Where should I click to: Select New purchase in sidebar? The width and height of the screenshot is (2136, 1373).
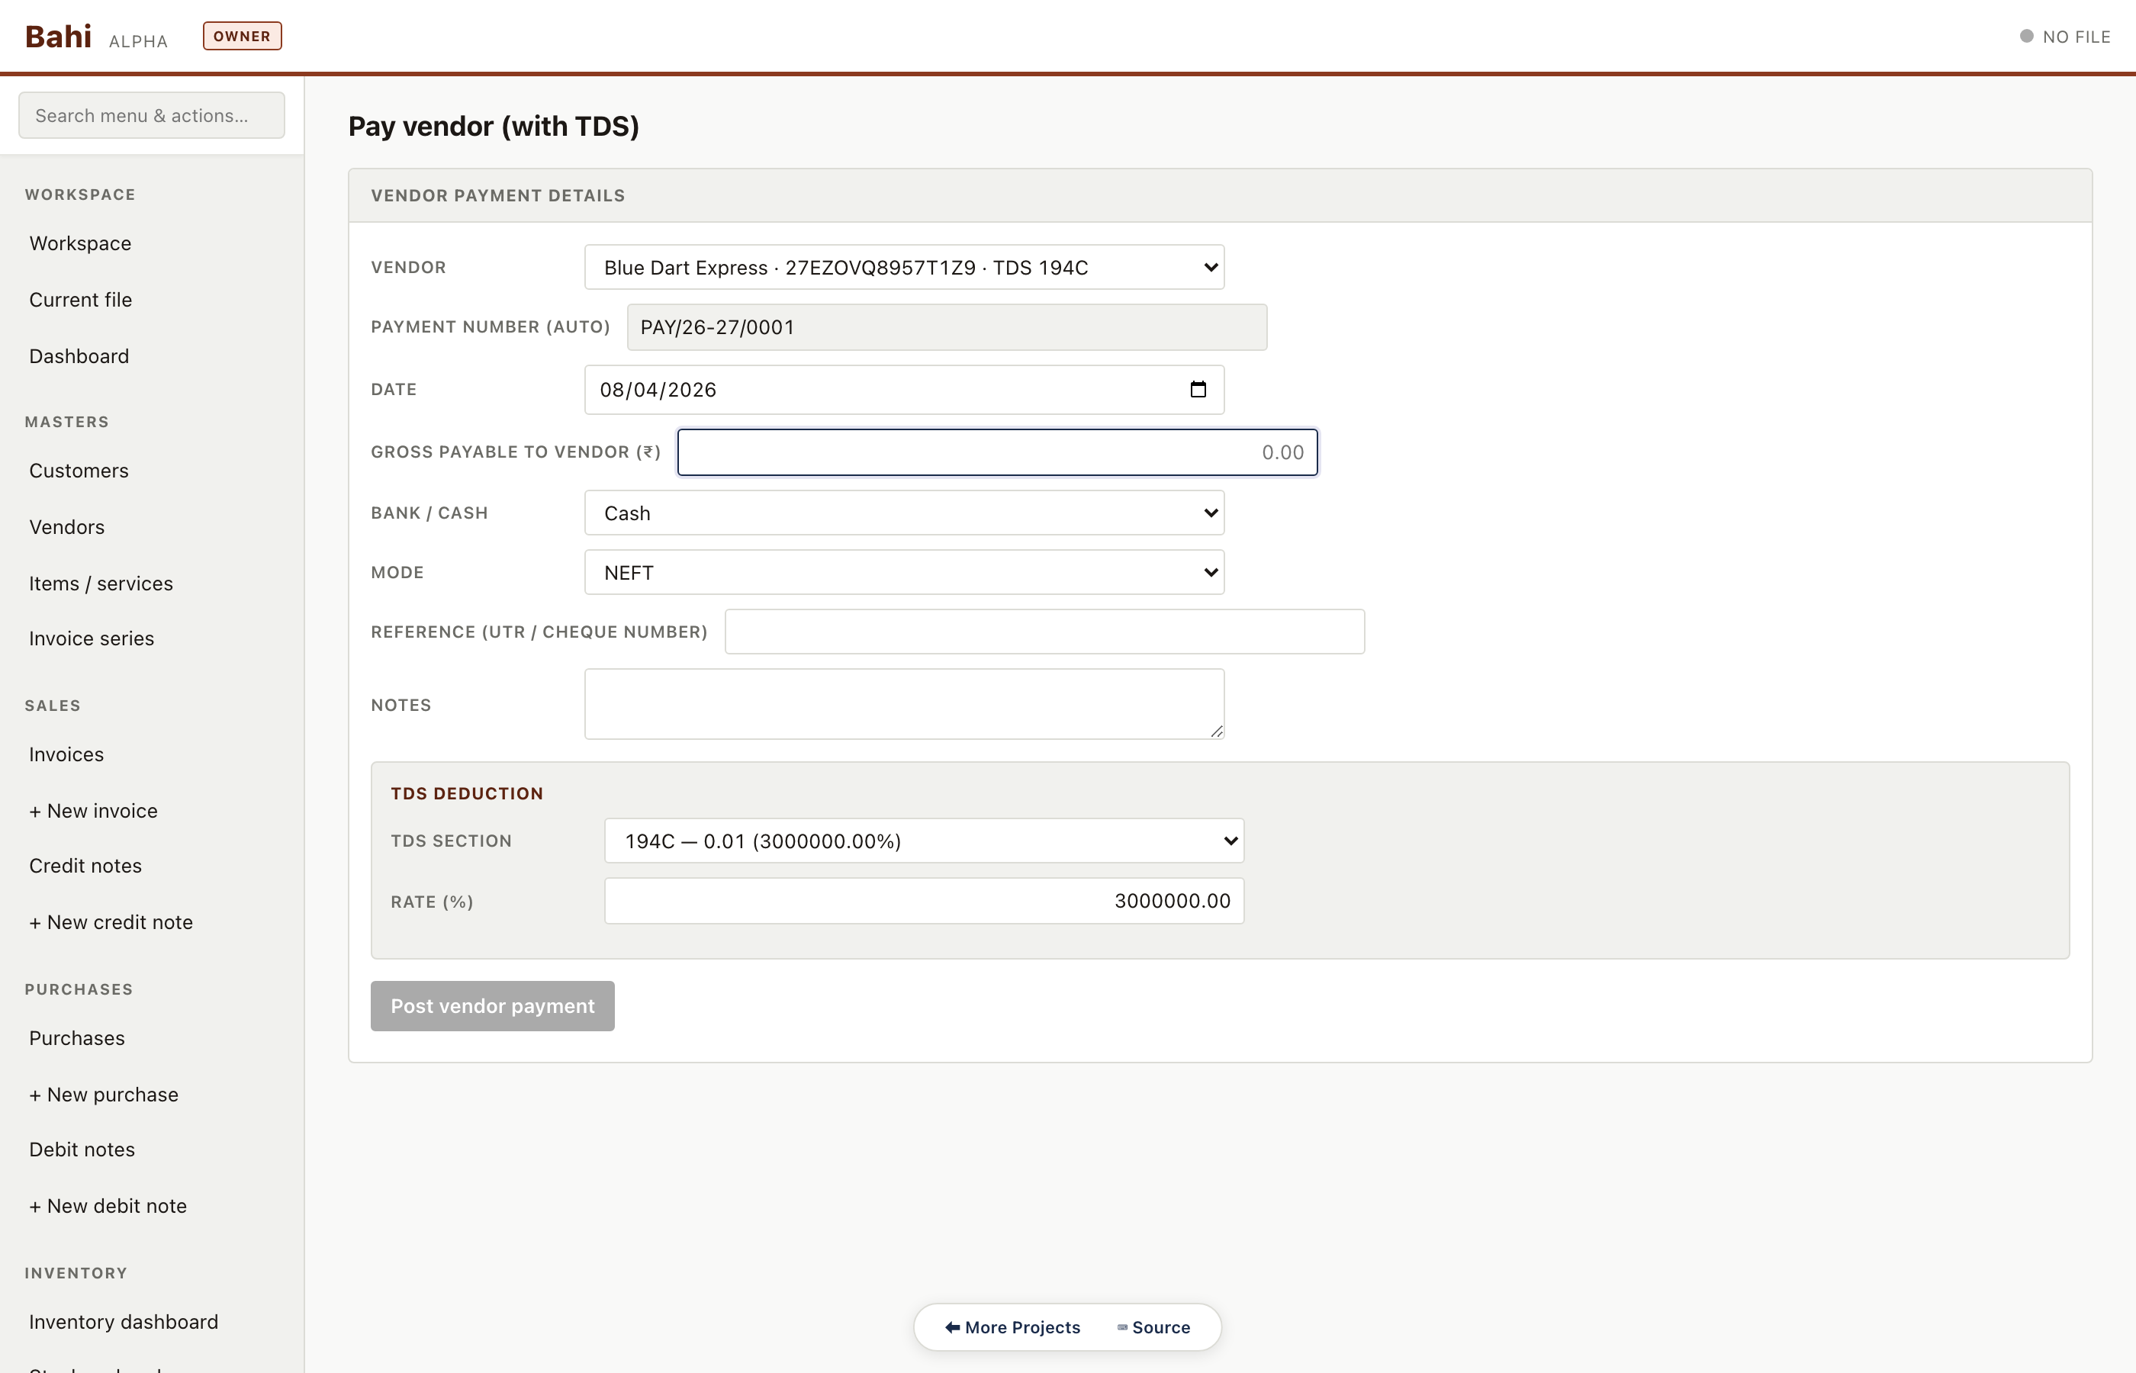104,1094
